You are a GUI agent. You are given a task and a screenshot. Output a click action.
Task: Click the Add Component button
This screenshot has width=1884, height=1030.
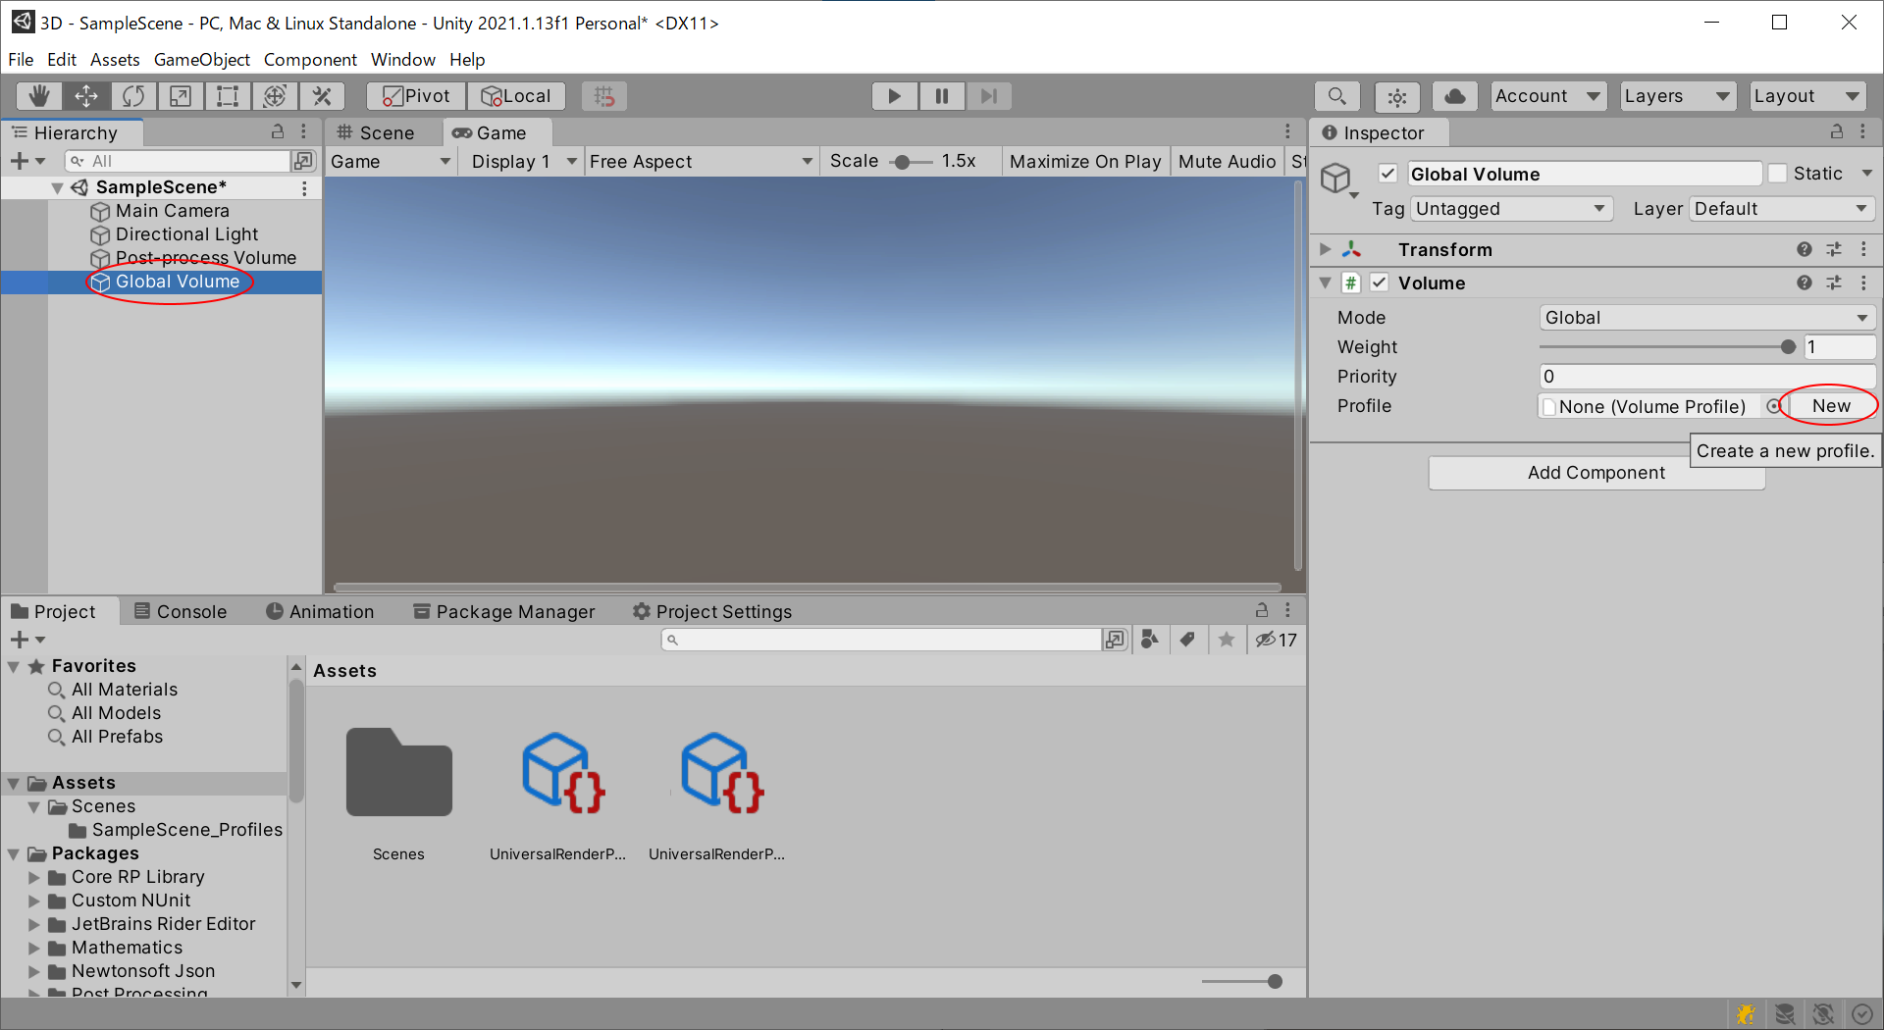point(1596,473)
